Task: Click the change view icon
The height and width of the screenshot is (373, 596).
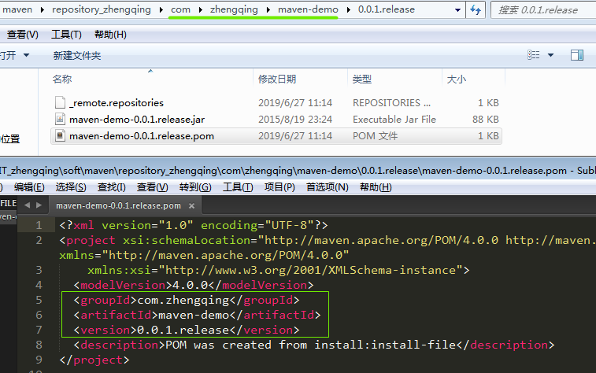Action: (x=533, y=55)
